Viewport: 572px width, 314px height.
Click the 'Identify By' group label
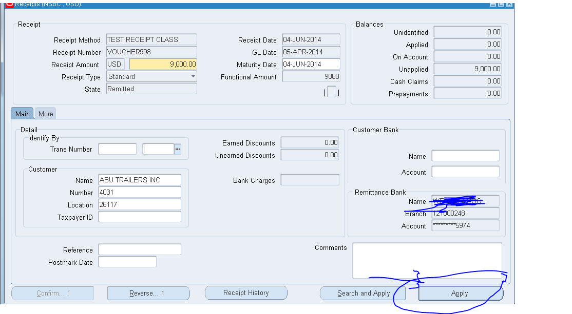44,138
